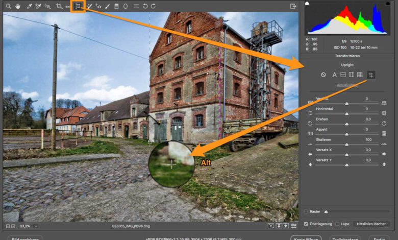Viewport: 398px width, 240px height.
Task: Click the Transformieren panel title
Action: [x=347, y=56]
